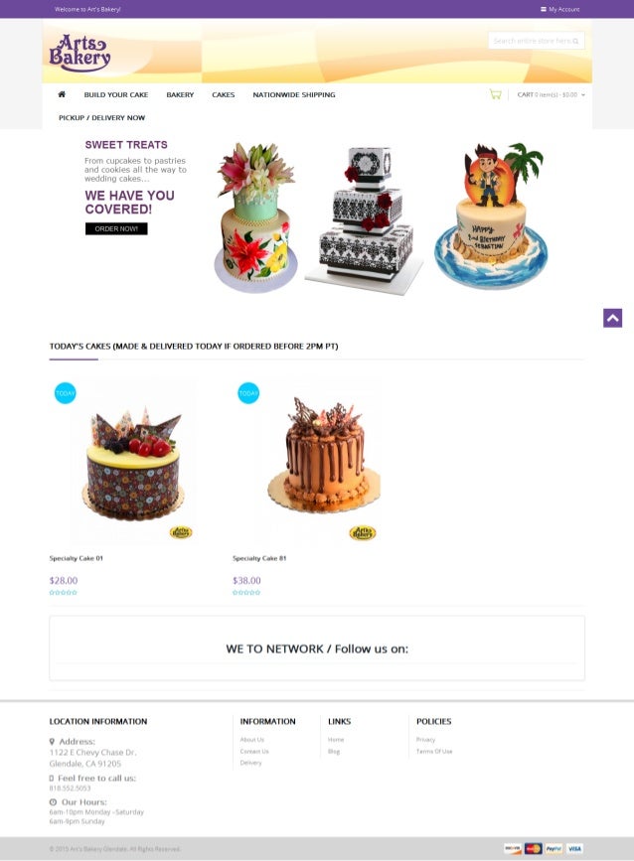Select the Cakes navigation item
Screen dimensions: 634x861
[x=223, y=95]
